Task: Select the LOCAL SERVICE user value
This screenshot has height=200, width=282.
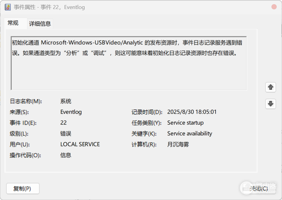Action: (x=80, y=145)
